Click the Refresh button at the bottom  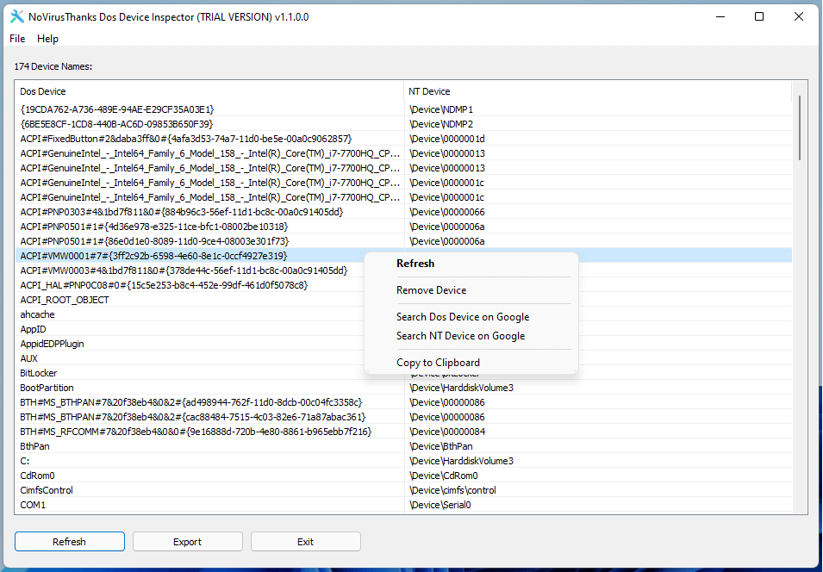[70, 542]
